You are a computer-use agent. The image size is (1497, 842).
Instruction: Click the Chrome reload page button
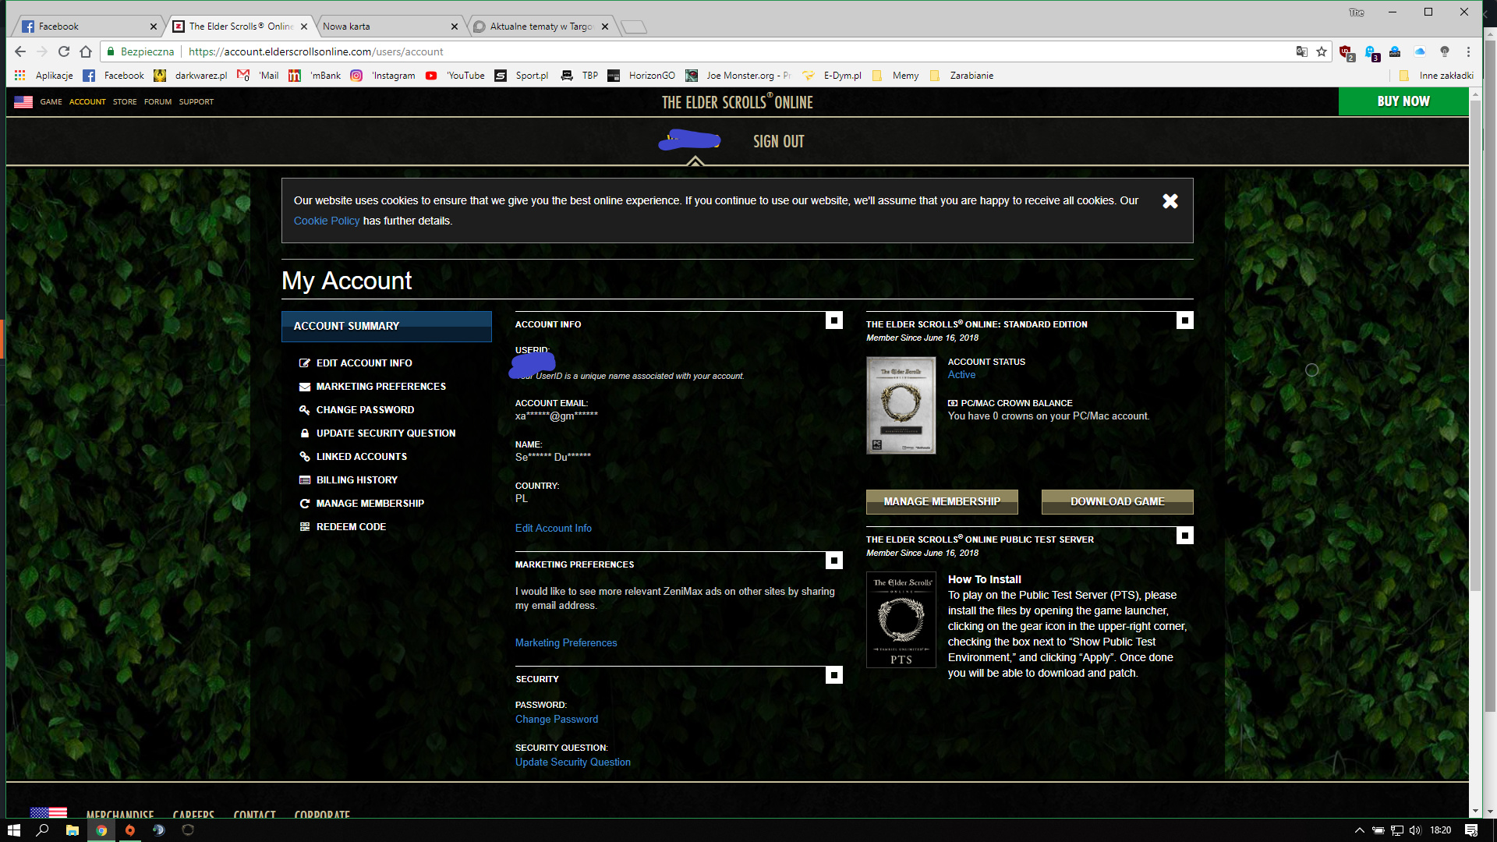point(64,51)
